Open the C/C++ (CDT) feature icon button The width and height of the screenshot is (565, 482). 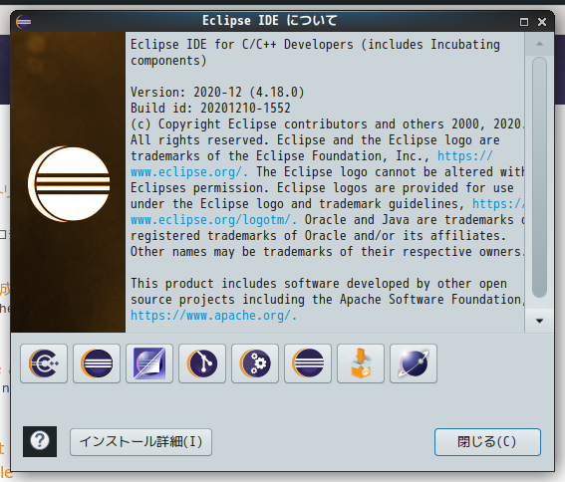[x=44, y=363]
